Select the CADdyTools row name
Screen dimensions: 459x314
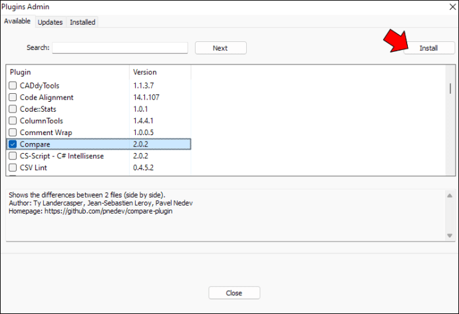pos(39,86)
